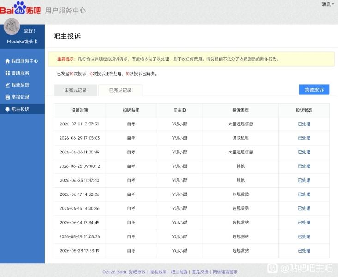
Task: Click 大量违规信息 in the 2026-07-01 row
Action: 241,124
